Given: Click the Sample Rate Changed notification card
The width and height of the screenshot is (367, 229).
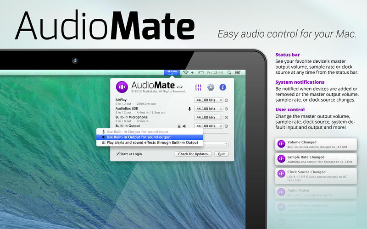Looking at the screenshot, I should tap(316, 159).
